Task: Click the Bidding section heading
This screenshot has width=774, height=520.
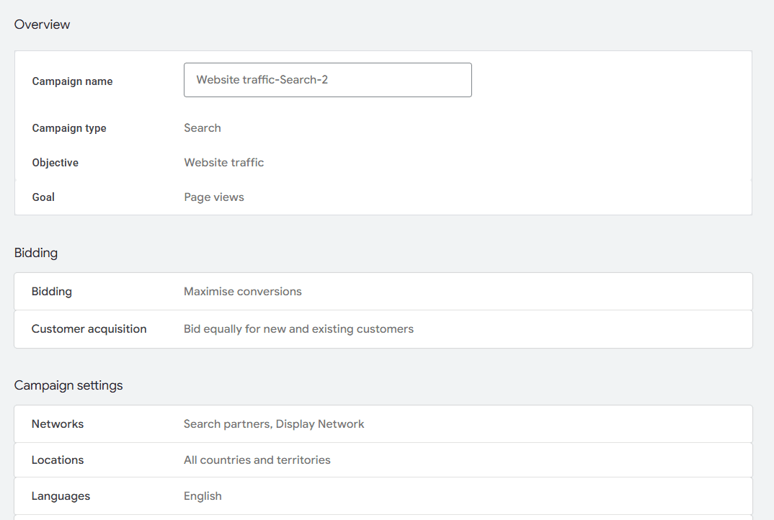Action: 36,253
